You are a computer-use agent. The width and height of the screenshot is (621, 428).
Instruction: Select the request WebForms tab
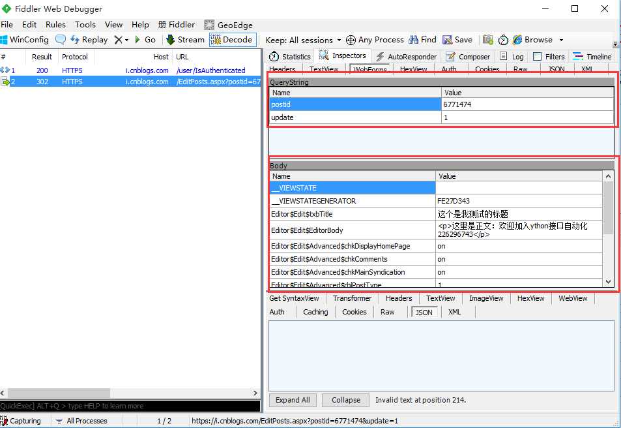click(x=370, y=69)
